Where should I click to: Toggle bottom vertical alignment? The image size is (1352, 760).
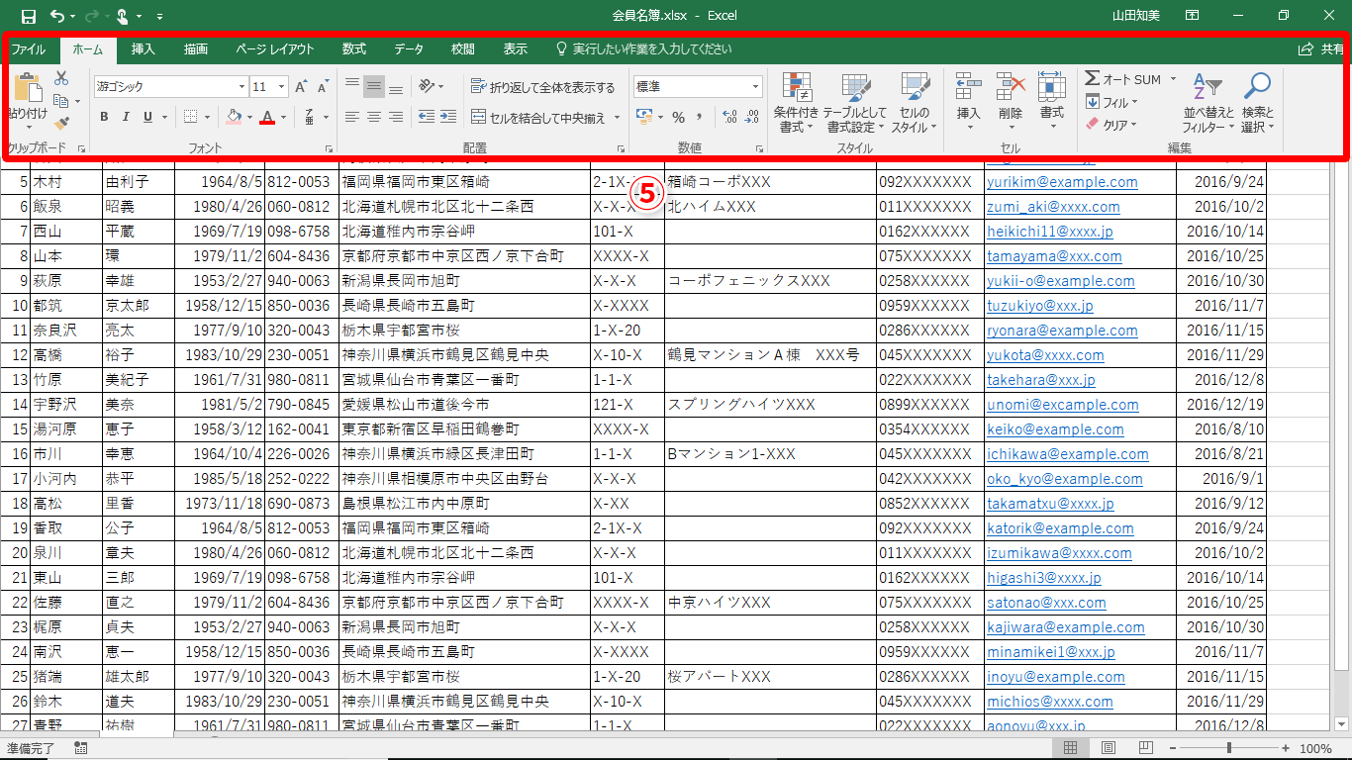(395, 87)
